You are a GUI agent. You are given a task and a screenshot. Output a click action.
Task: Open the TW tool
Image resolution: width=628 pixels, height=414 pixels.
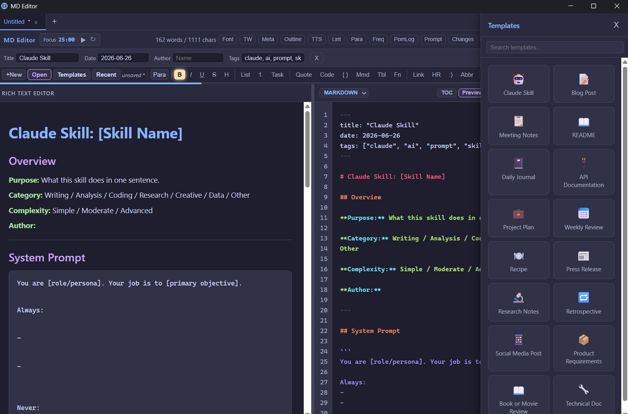pos(248,39)
